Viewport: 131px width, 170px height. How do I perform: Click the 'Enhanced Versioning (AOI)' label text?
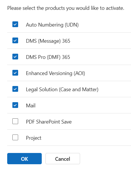pos(55,73)
